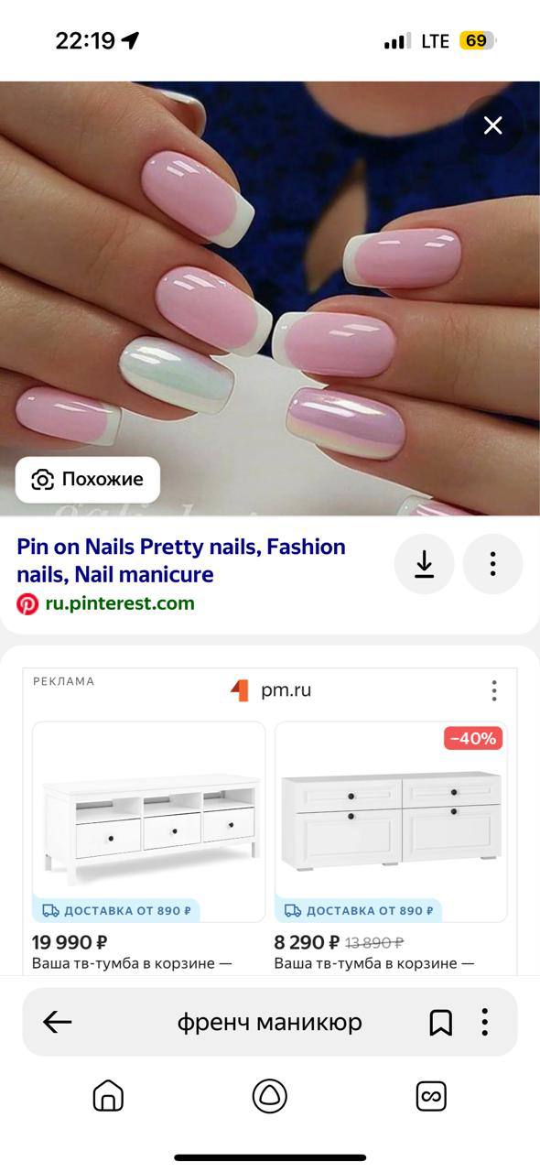The image size is (540, 1172).
Task: Open ad options three-dot menu
Action: (x=494, y=690)
